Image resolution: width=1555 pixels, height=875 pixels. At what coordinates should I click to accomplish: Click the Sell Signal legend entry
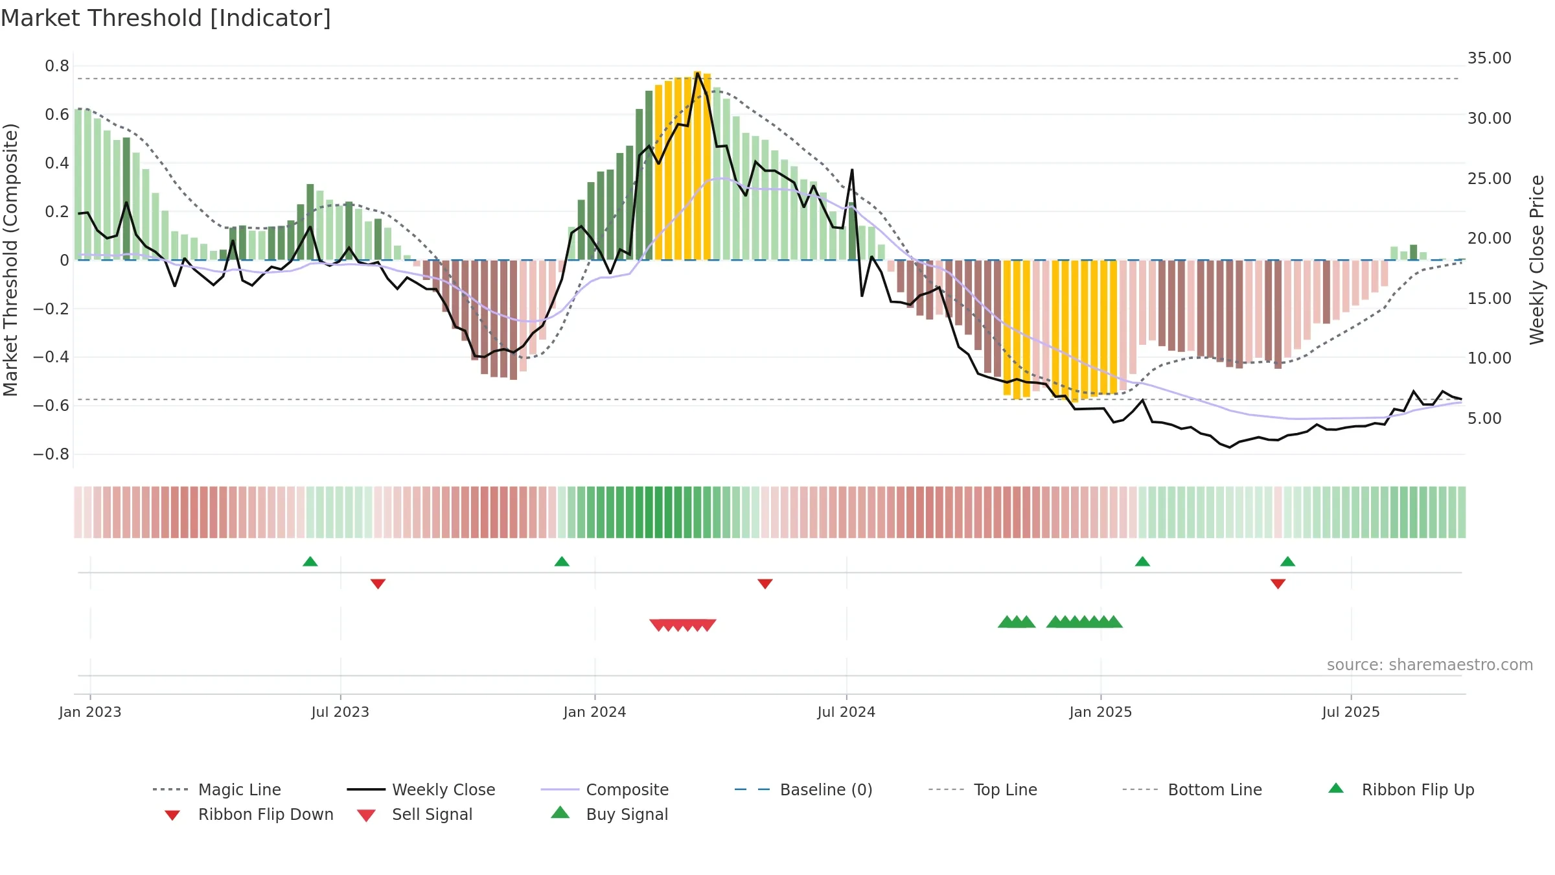click(x=415, y=814)
